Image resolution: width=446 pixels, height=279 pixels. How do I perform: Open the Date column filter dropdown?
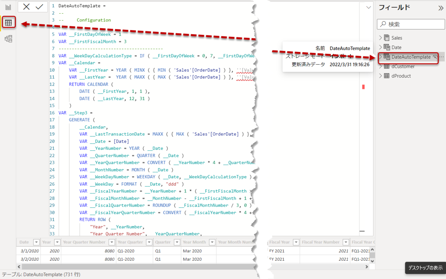(36, 242)
